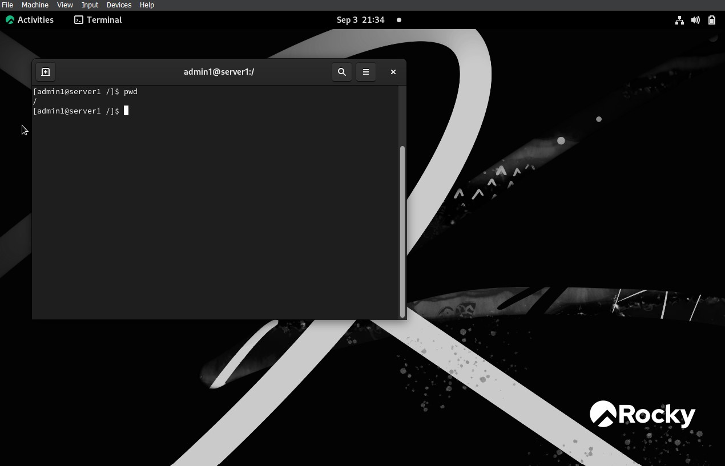Open the View menu

[65, 5]
